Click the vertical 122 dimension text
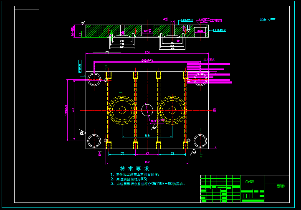301x210 pixels. (73, 110)
